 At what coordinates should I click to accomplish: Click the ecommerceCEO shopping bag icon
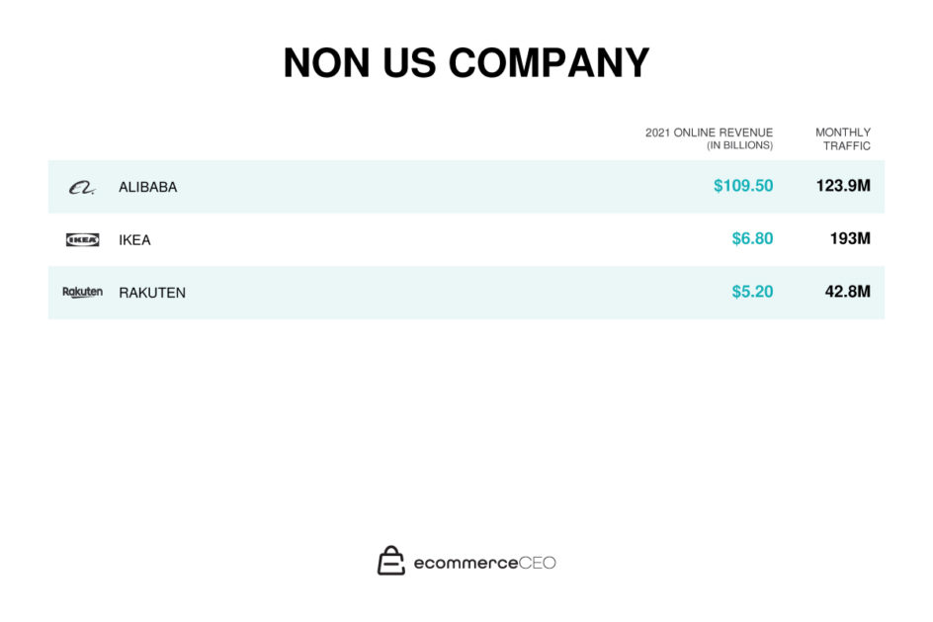pyautogui.click(x=391, y=561)
